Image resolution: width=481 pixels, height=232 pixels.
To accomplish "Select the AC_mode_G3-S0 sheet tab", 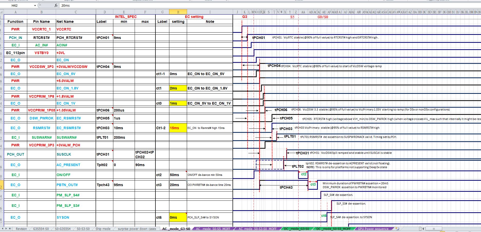I will tap(176, 229).
